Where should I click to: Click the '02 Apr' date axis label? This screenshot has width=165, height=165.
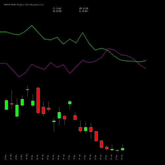pyautogui.click(x=37, y=157)
